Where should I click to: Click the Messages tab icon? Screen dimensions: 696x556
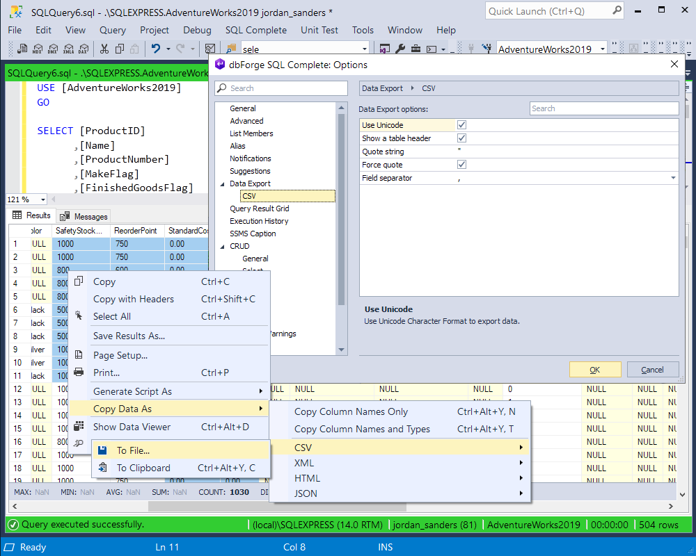tap(65, 216)
